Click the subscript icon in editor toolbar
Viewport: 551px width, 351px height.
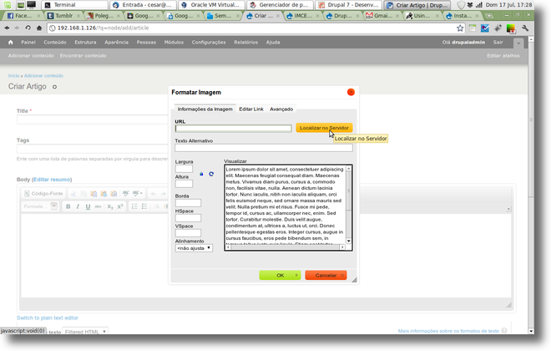[x=109, y=206]
